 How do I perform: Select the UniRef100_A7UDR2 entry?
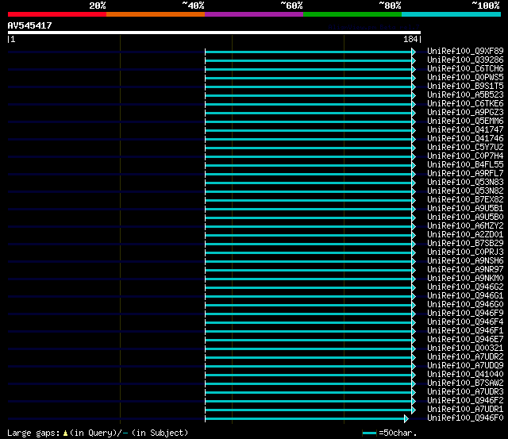[465, 357]
